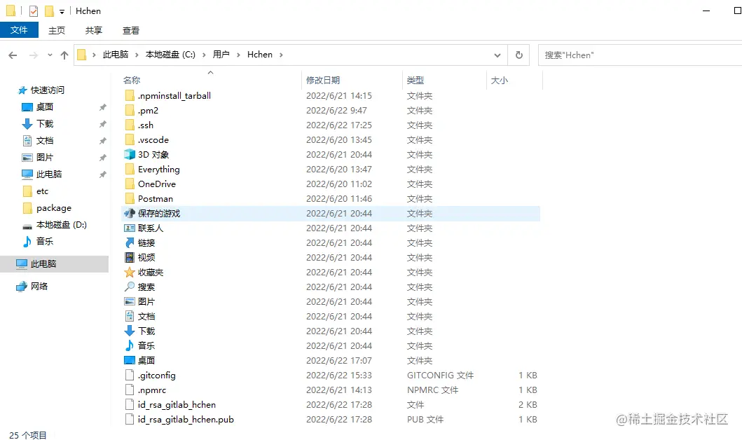The width and height of the screenshot is (742, 440).
Task: Click the 图片 icon in the file list
Action: pyautogui.click(x=129, y=301)
